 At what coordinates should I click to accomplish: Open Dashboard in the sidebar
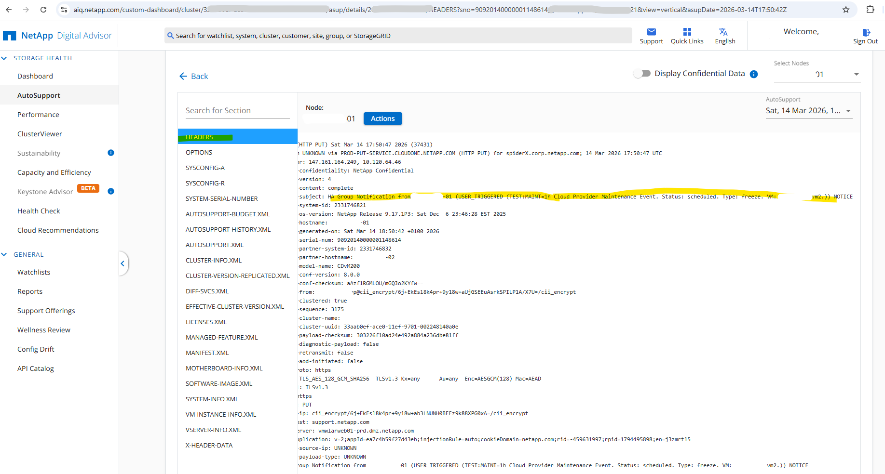(35, 76)
